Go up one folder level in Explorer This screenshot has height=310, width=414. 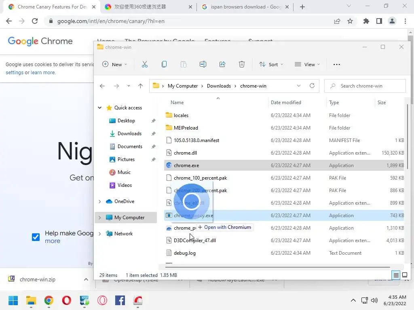[x=140, y=86]
